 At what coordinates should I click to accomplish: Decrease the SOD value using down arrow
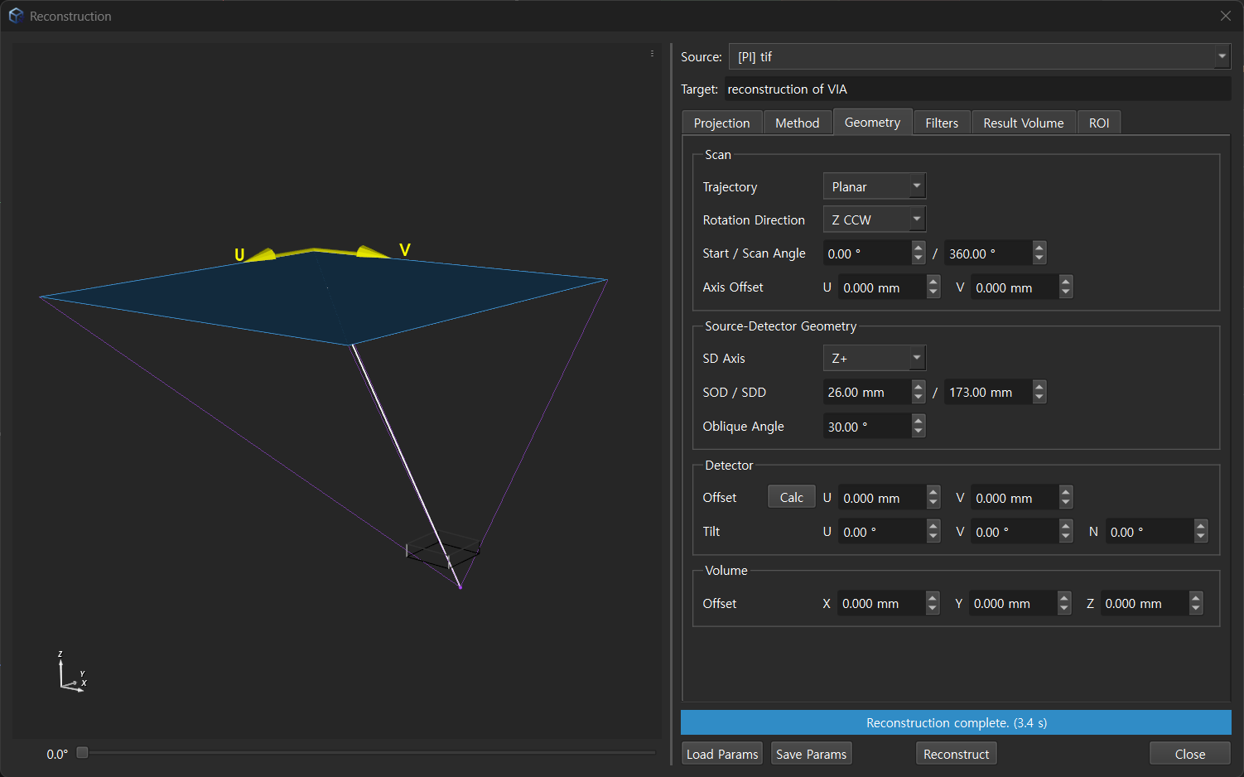[x=918, y=396]
